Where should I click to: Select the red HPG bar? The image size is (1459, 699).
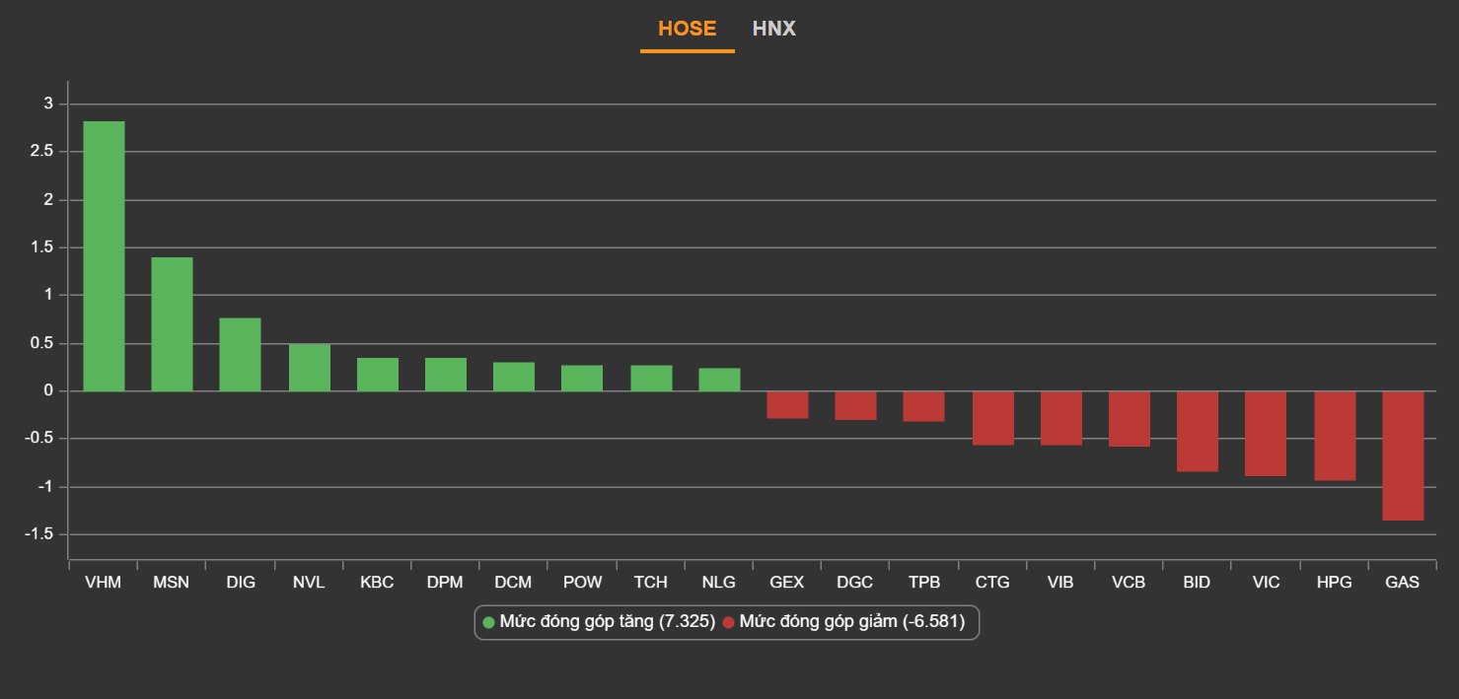pyautogui.click(x=1334, y=436)
